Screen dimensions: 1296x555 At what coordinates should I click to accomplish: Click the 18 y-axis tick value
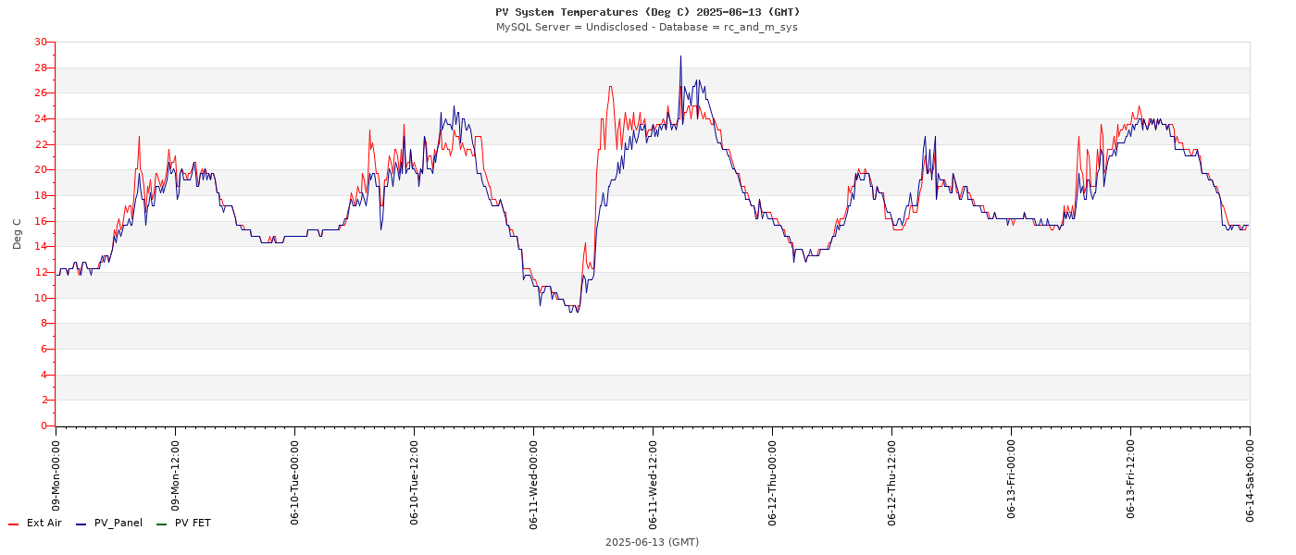click(40, 195)
